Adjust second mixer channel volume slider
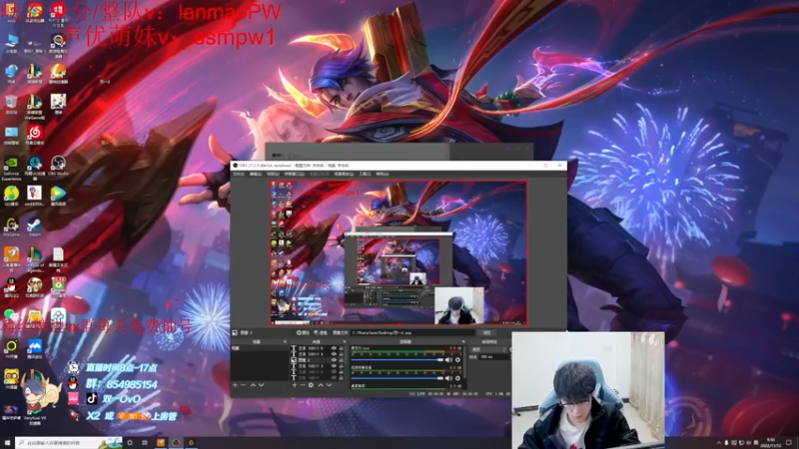799x449 pixels. [397, 378]
